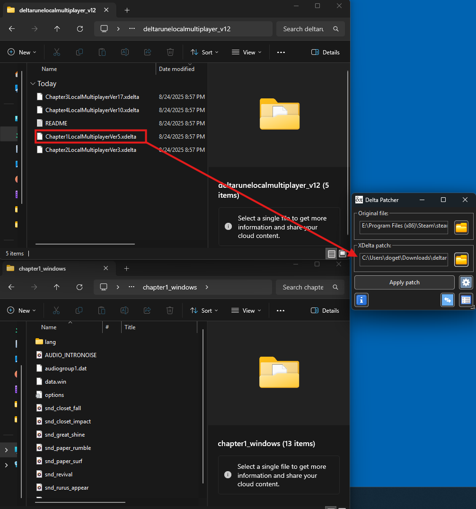
Task: Browse for XDelta patch file folder icon
Action: [461, 260]
